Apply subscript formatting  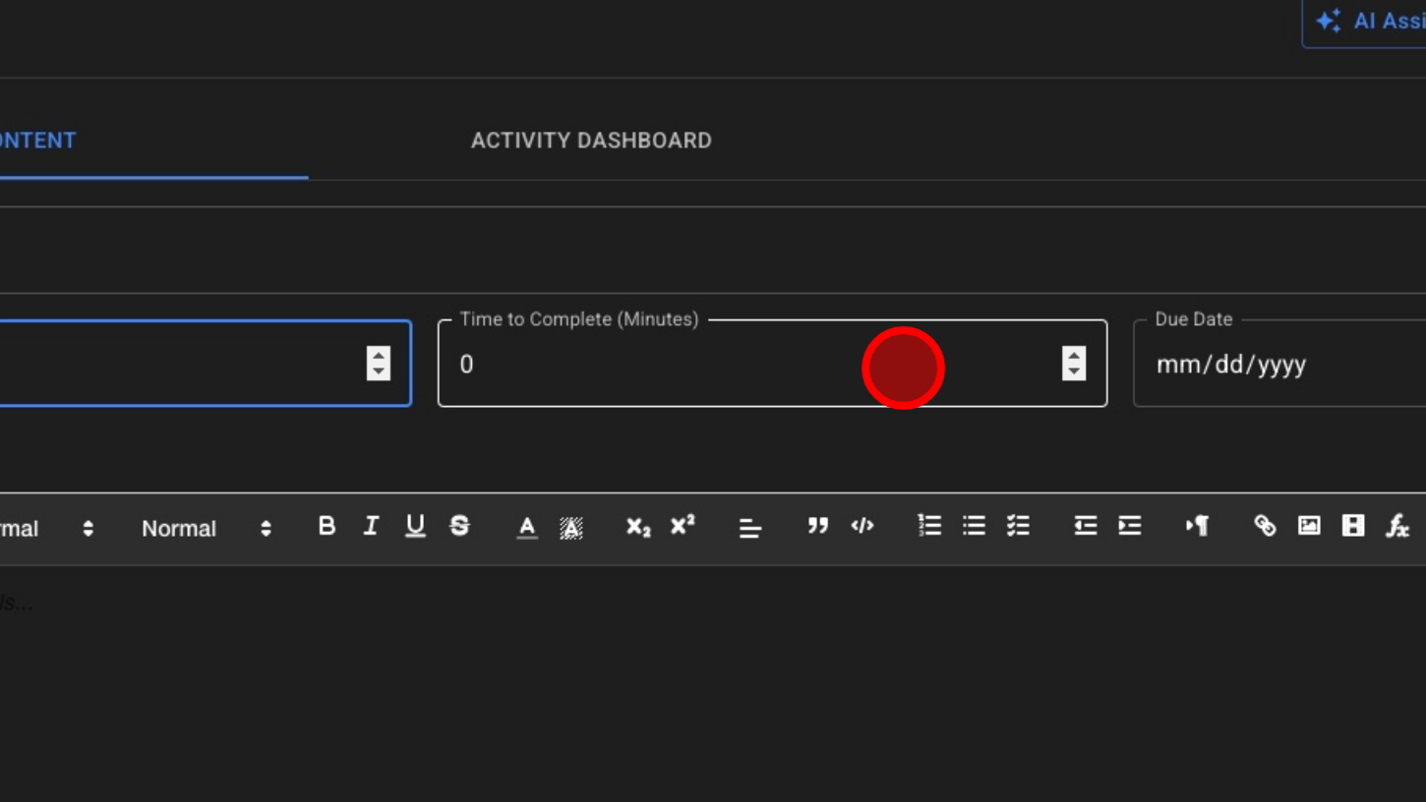click(638, 527)
